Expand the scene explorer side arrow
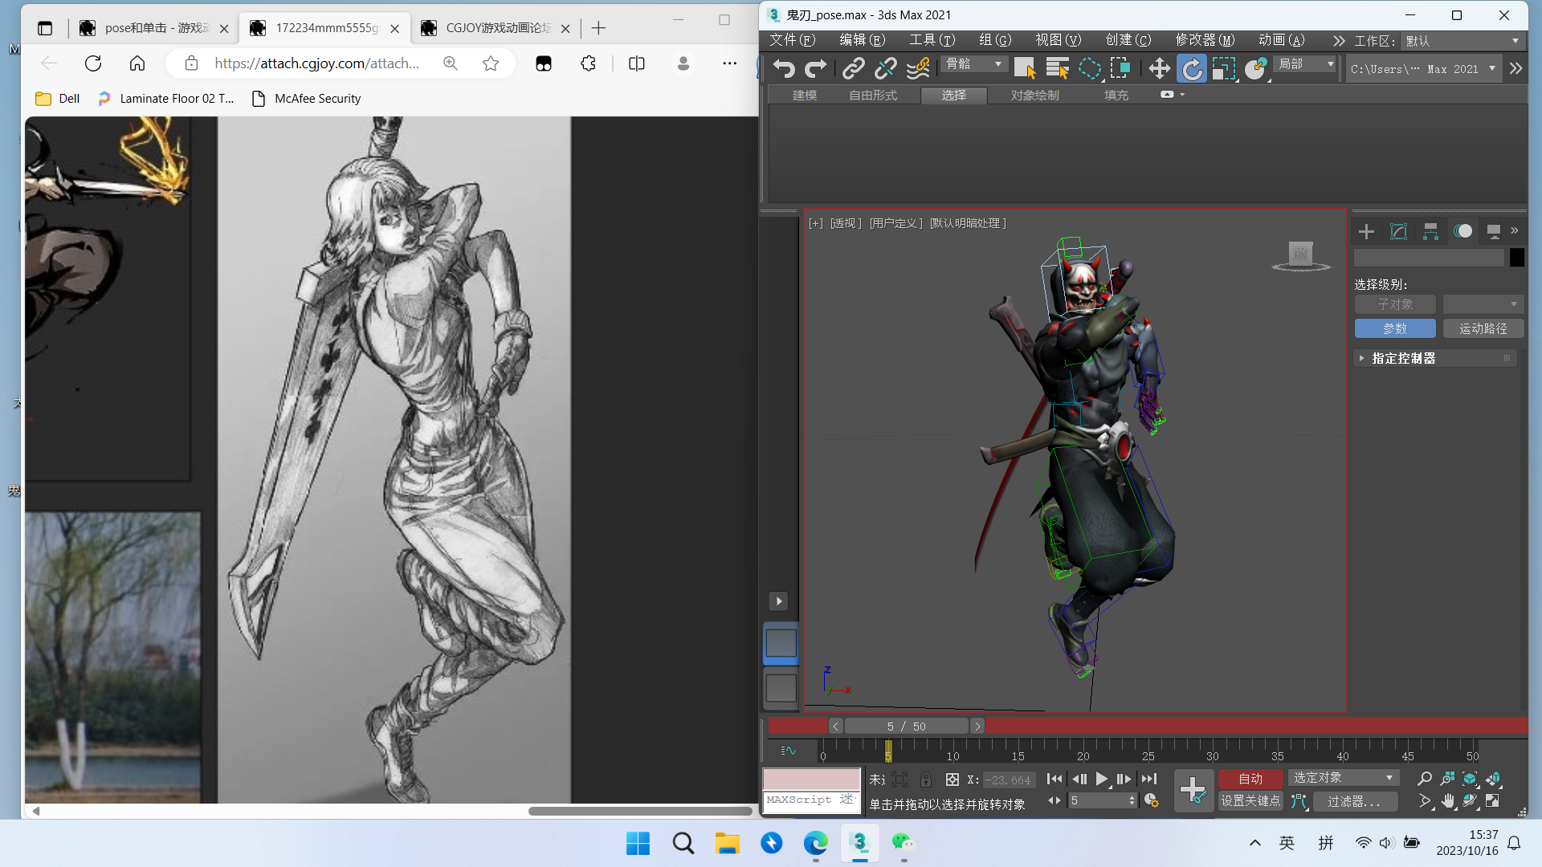Viewport: 1542px width, 867px height. pyautogui.click(x=778, y=601)
